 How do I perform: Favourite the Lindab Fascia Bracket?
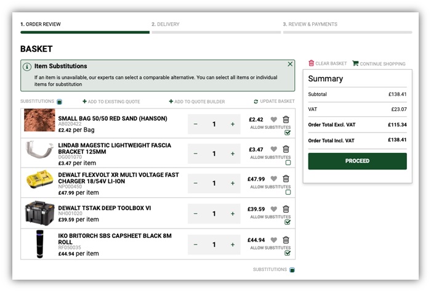tap(274, 149)
